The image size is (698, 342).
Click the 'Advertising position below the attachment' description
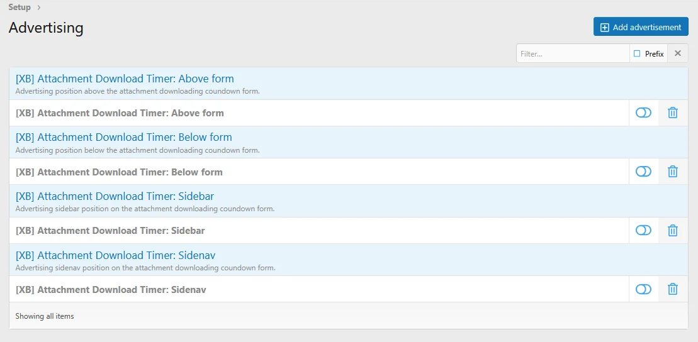click(138, 150)
